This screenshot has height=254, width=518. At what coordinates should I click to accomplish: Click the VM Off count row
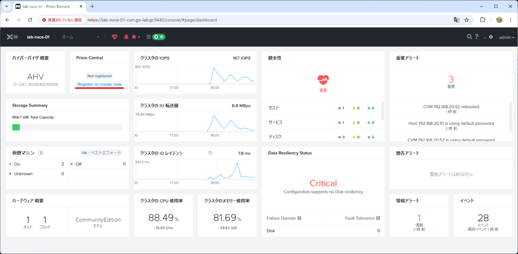(98, 164)
